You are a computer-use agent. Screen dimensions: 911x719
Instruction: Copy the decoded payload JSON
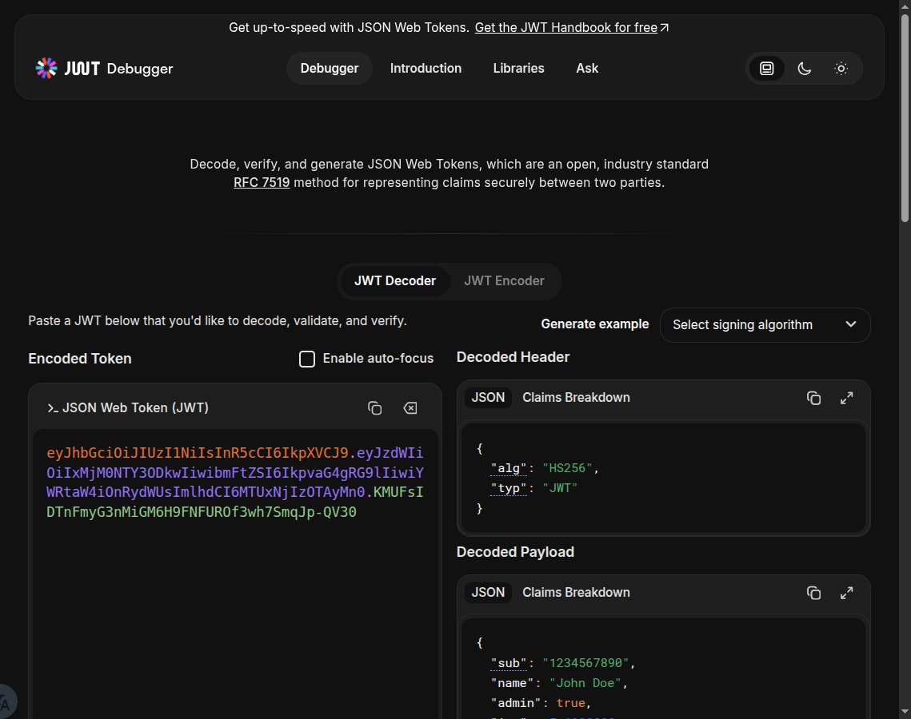[813, 593]
